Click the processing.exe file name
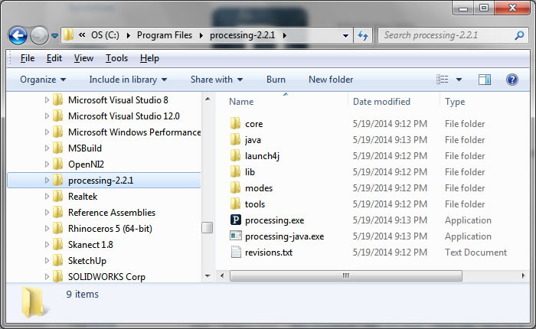This screenshot has height=329, width=536. click(x=274, y=220)
